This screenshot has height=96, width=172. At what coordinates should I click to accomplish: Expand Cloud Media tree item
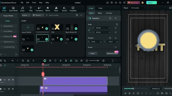coord(1,31)
